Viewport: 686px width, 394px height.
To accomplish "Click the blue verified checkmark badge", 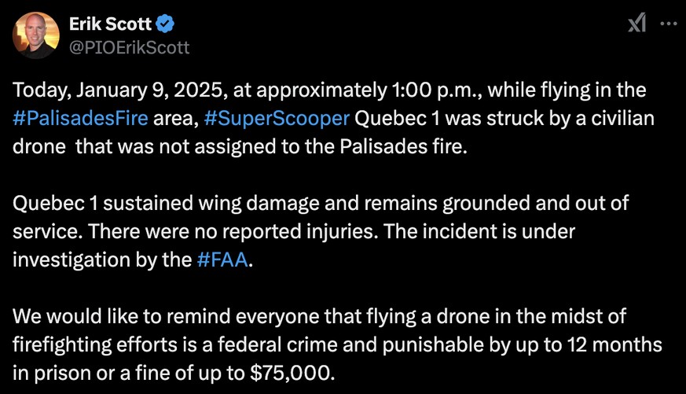I will [165, 24].
